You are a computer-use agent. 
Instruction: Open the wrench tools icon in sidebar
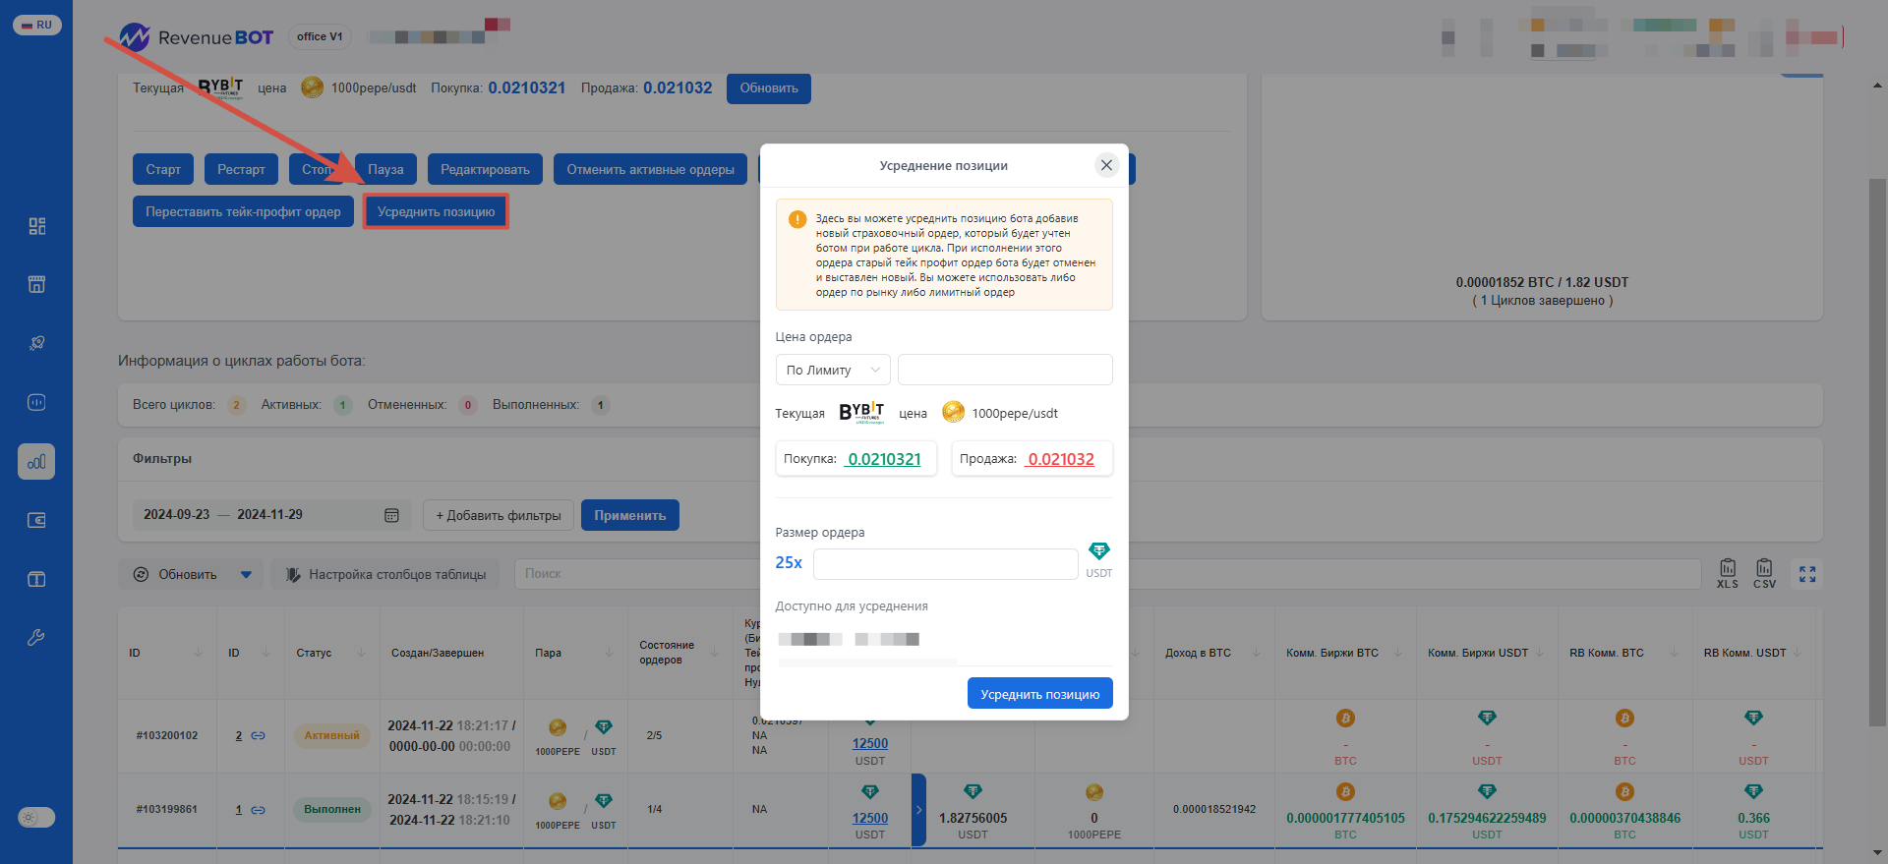point(36,637)
